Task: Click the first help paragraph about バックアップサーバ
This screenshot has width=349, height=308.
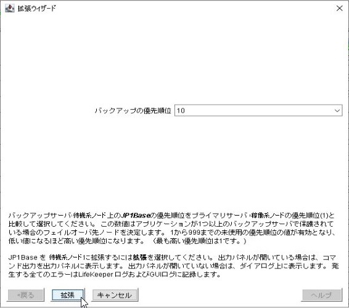Action: (x=171, y=228)
